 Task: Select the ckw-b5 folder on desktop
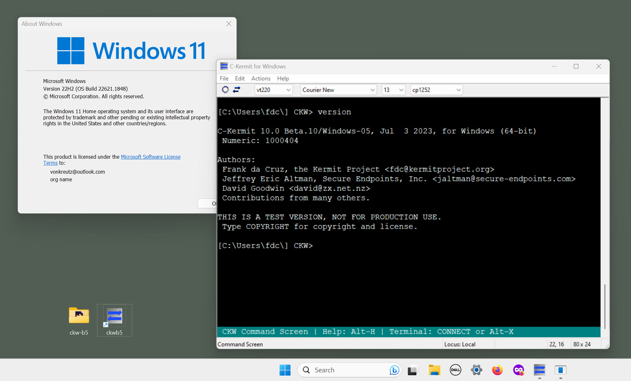[79, 321]
